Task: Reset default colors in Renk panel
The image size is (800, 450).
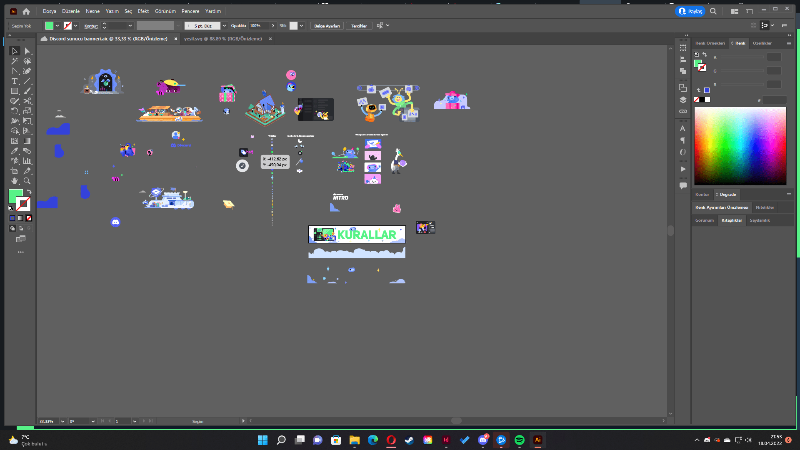Action: coord(696,54)
